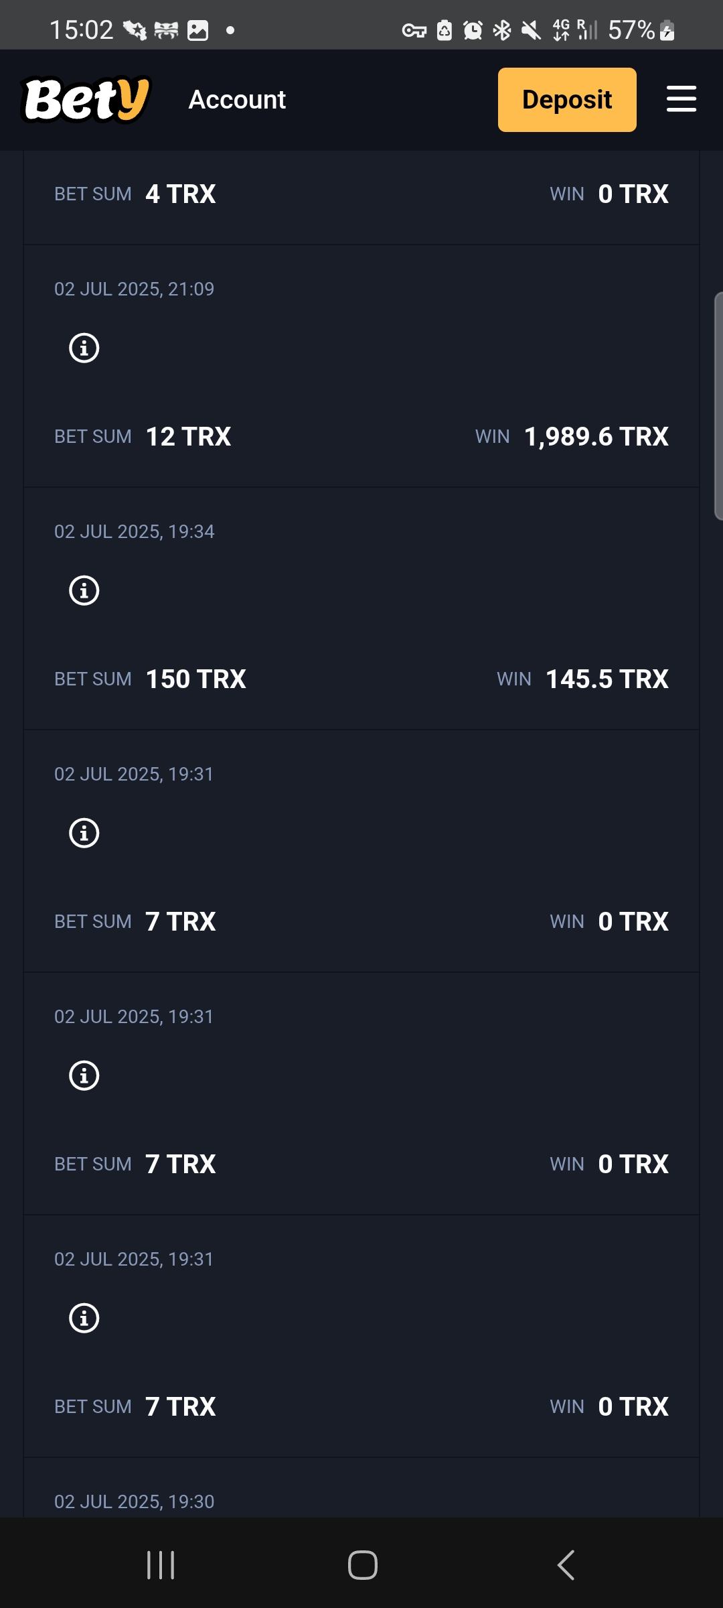Select the 1,989.6 TRX win amount
The width and height of the screenshot is (723, 1608).
596,437
